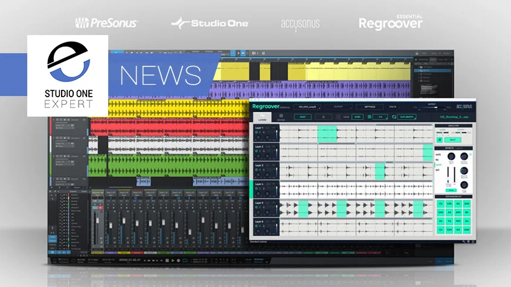Select the highlighted green segment in Layer 3
Image resolution: width=511 pixels, height=287 pixels.
tap(380, 172)
